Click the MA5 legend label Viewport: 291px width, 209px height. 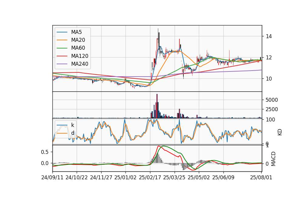(76, 32)
